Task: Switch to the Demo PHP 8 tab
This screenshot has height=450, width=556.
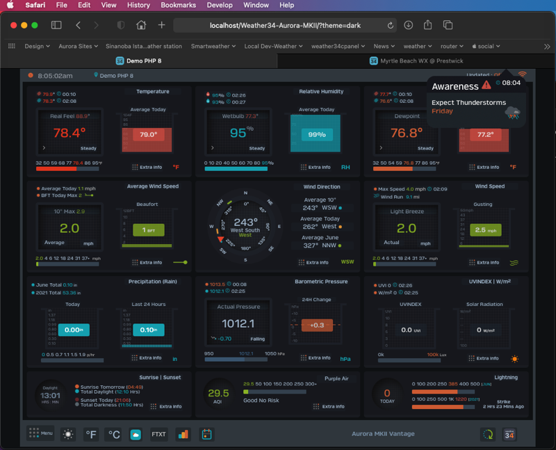Action: click(138, 61)
